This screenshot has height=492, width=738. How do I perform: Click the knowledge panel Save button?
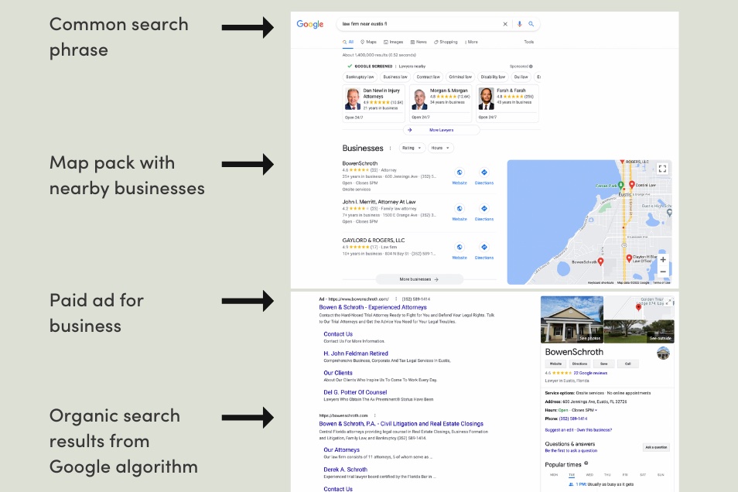click(604, 364)
